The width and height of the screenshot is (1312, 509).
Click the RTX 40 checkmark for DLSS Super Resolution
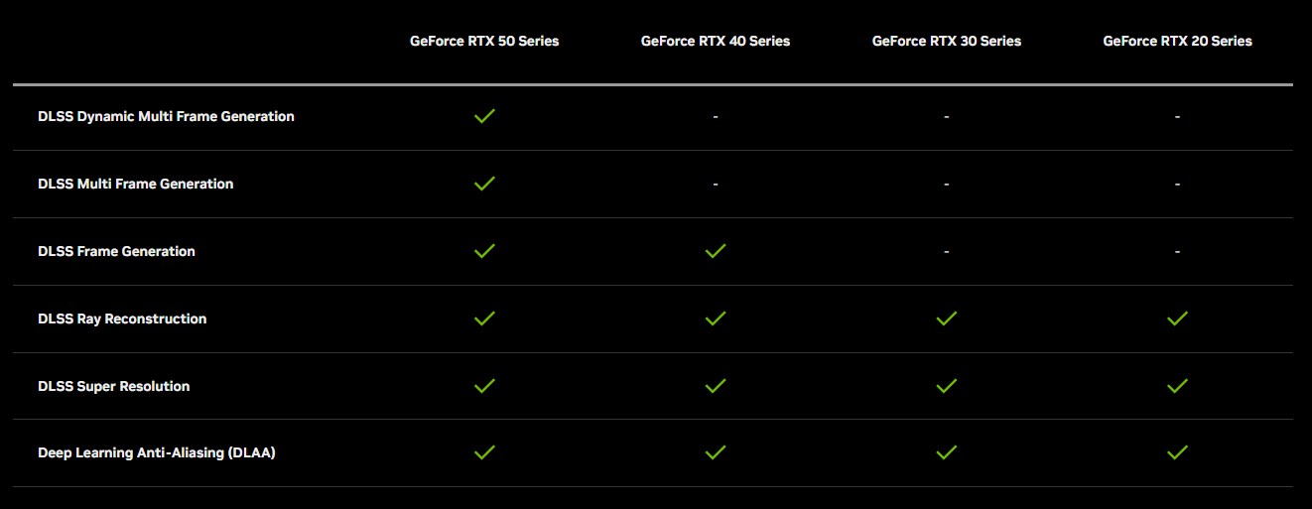click(x=715, y=386)
